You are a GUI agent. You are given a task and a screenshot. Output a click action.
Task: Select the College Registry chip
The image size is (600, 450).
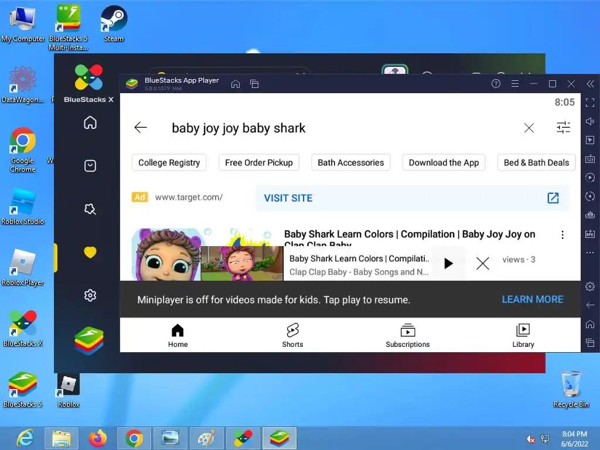(x=169, y=163)
